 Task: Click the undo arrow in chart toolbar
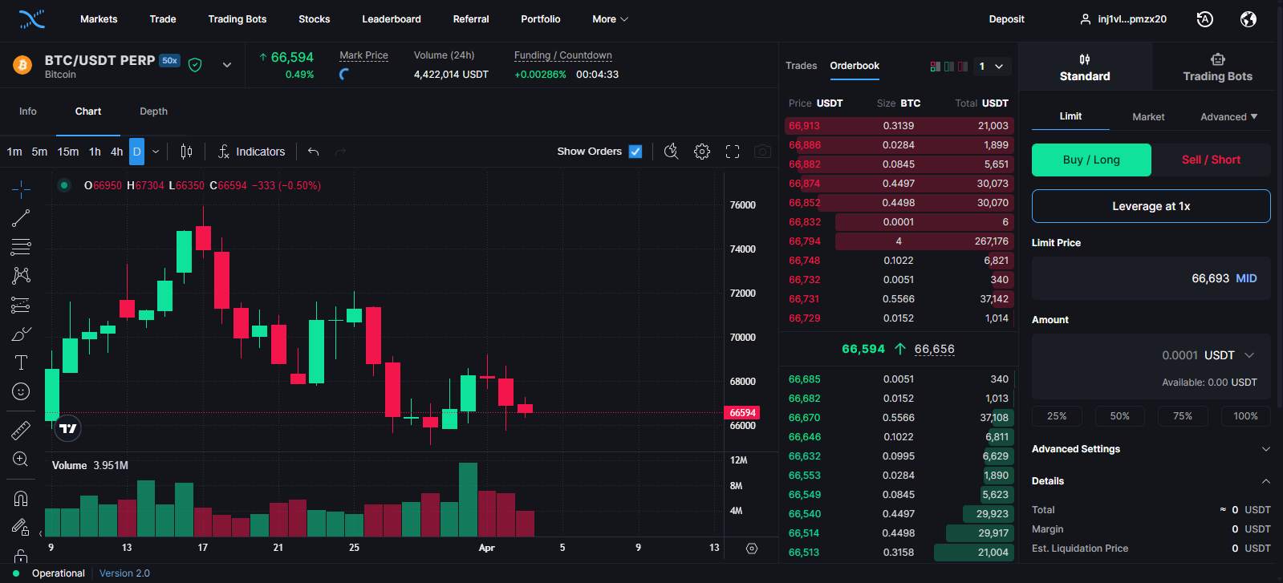314,152
